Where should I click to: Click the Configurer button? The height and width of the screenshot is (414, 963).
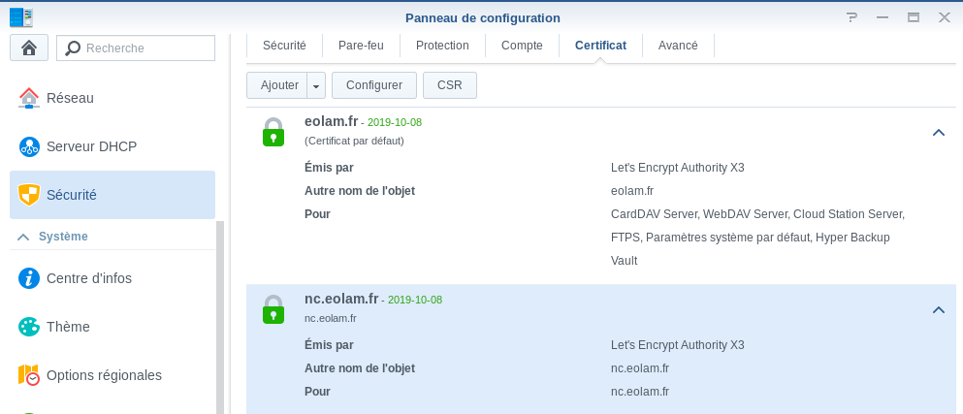(373, 85)
